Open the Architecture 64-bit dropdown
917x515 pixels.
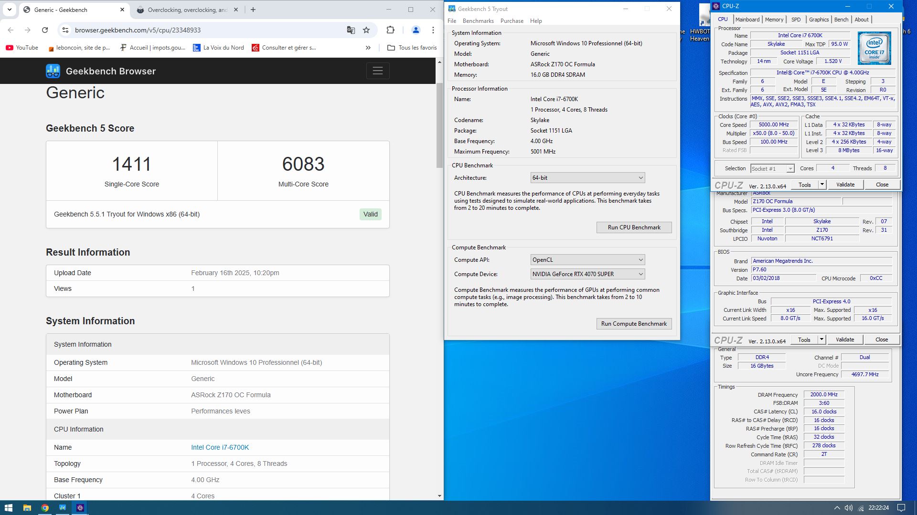587,178
